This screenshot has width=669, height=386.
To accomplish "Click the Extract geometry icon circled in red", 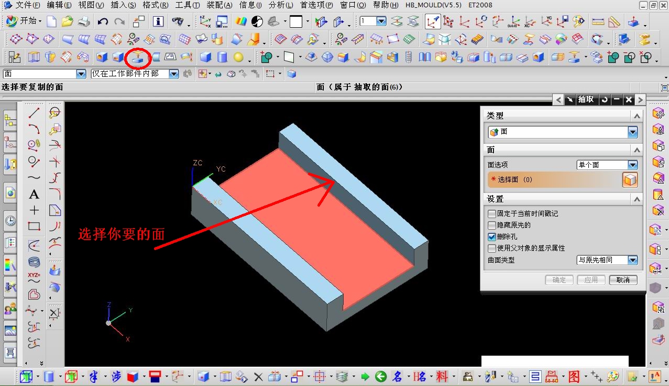I will 138,56.
